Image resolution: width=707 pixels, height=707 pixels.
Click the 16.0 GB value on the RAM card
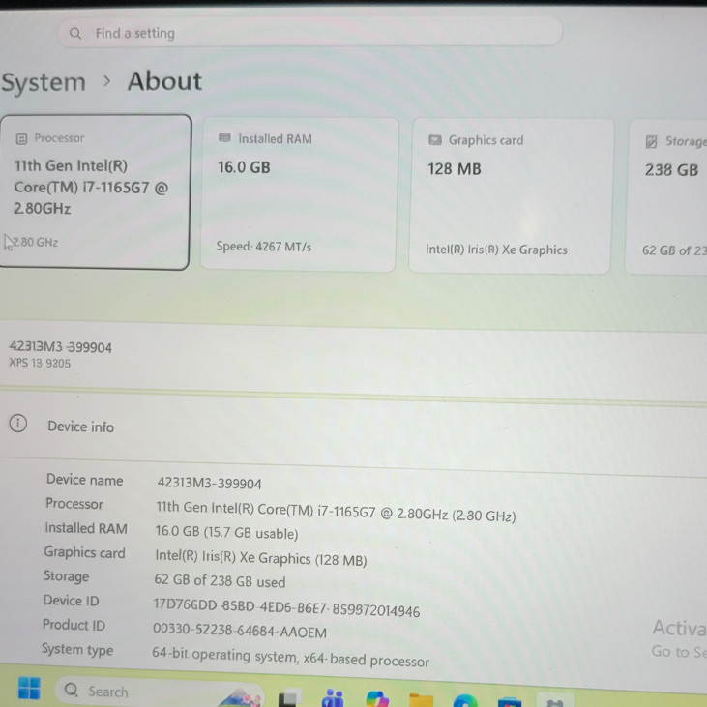244,167
